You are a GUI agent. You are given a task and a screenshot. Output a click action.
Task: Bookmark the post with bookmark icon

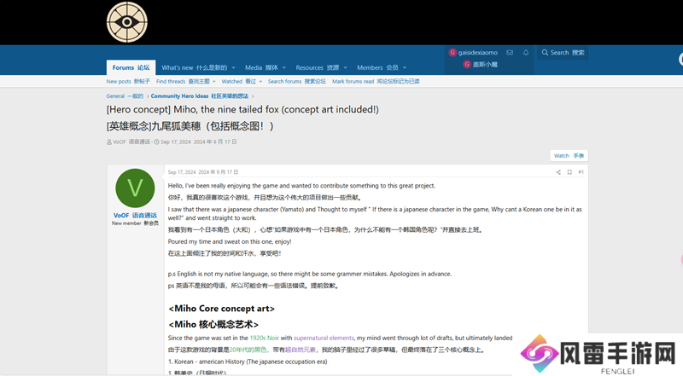tap(569, 172)
